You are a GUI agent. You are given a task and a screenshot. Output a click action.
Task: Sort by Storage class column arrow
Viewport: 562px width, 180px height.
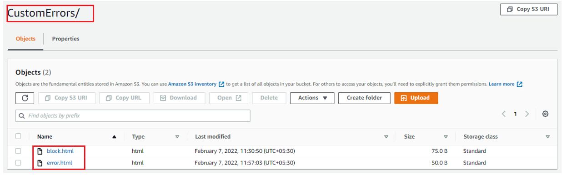[547, 136]
